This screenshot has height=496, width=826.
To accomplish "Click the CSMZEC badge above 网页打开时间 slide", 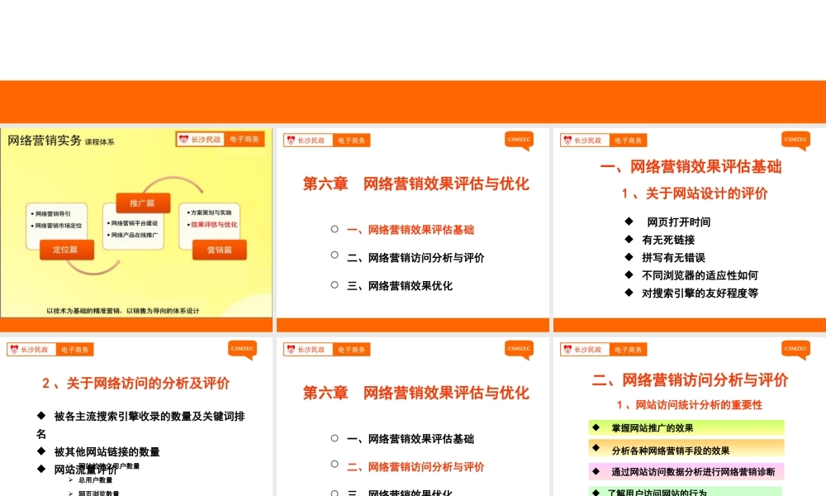I will click(x=796, y=141).
